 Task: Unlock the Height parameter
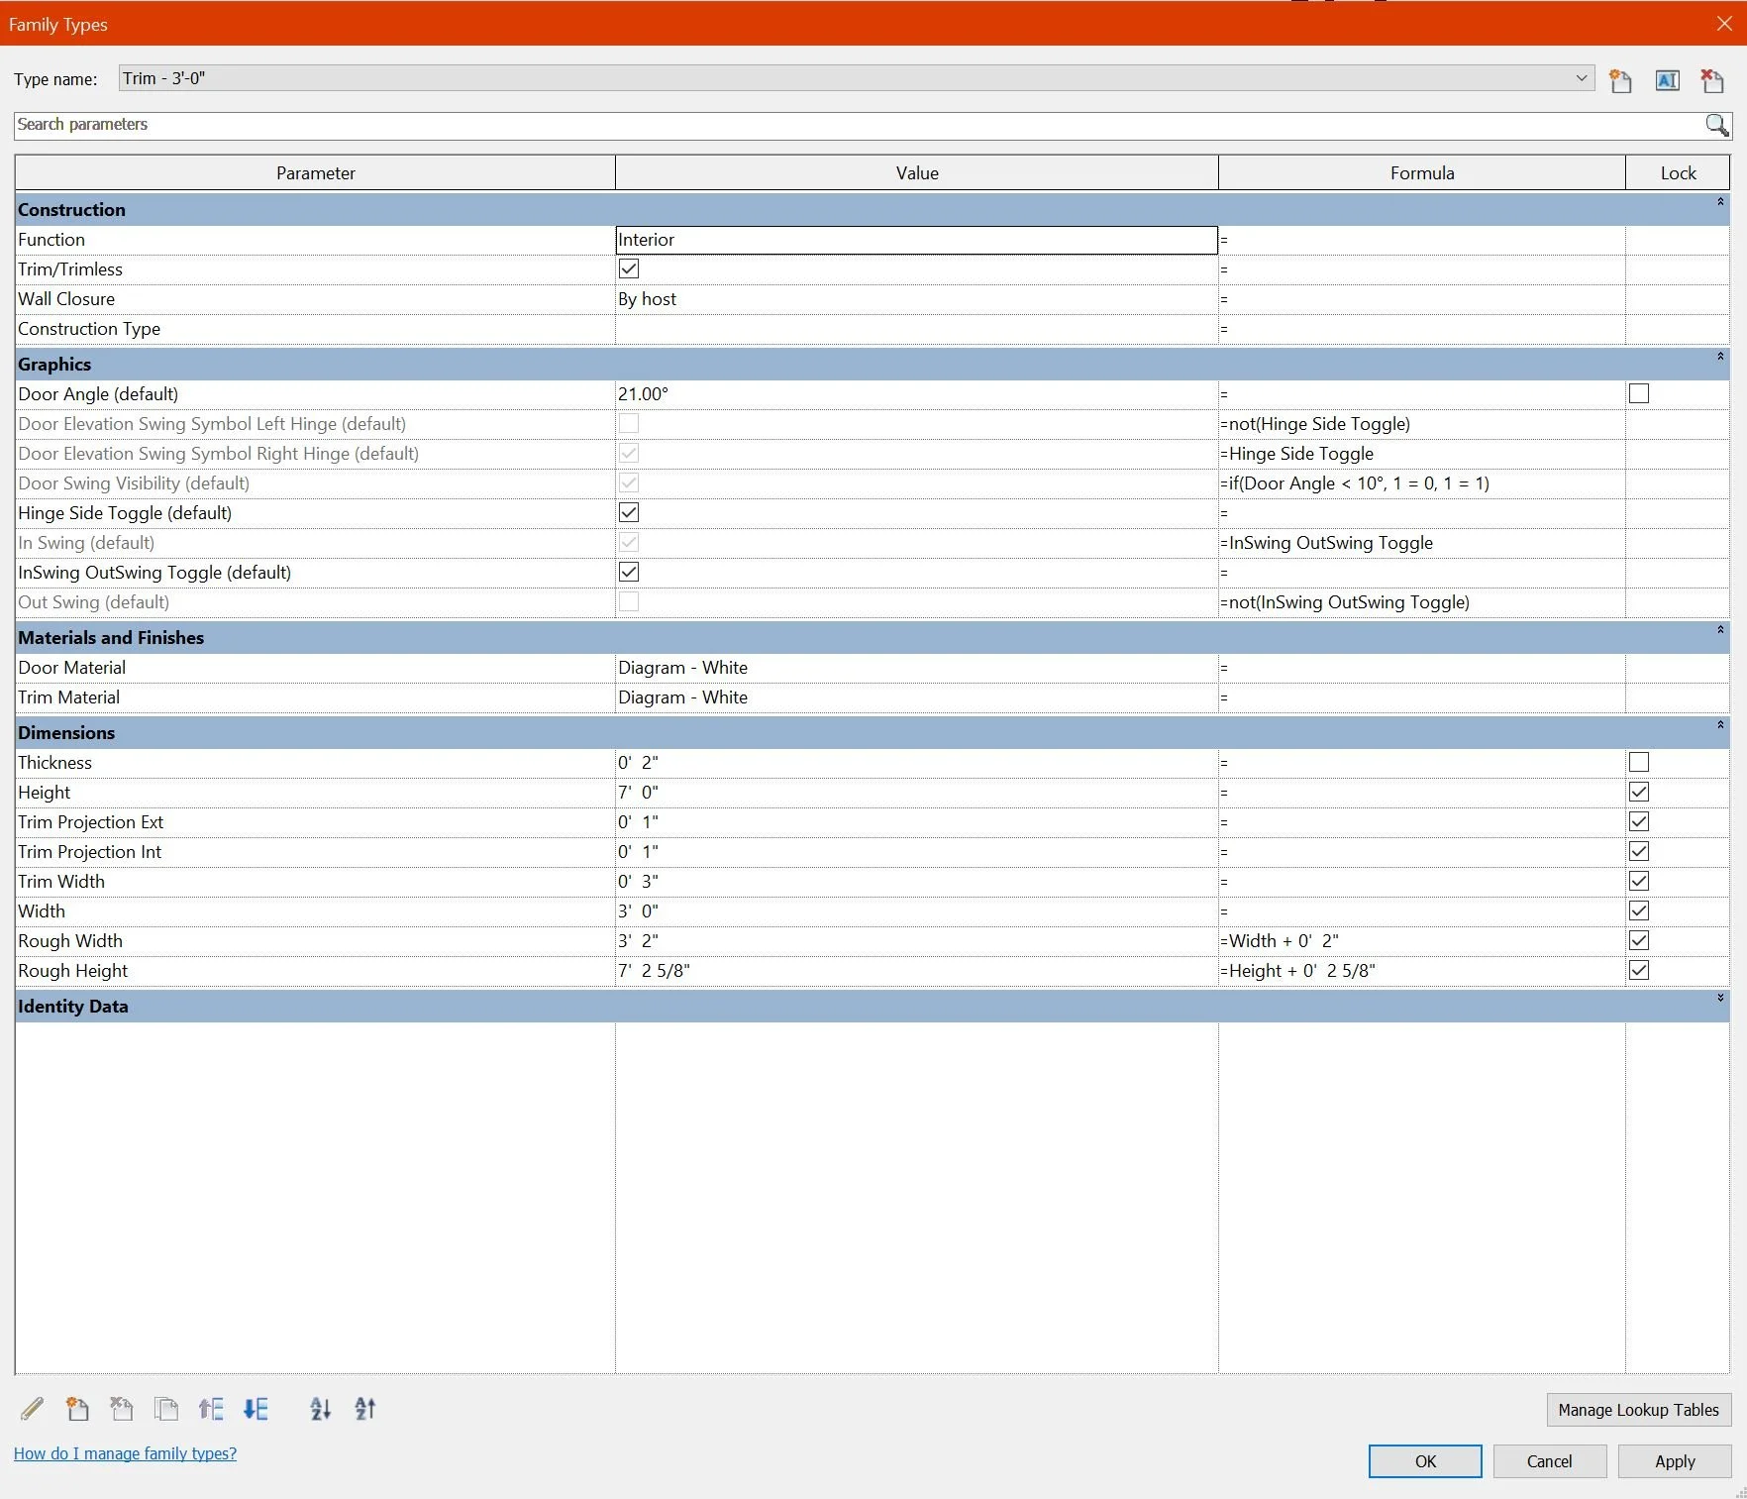click(1639, 792)
